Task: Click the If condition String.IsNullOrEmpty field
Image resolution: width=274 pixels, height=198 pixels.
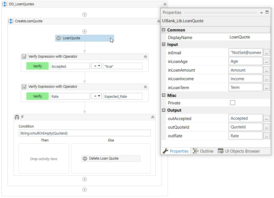Action: click(85, 133)
